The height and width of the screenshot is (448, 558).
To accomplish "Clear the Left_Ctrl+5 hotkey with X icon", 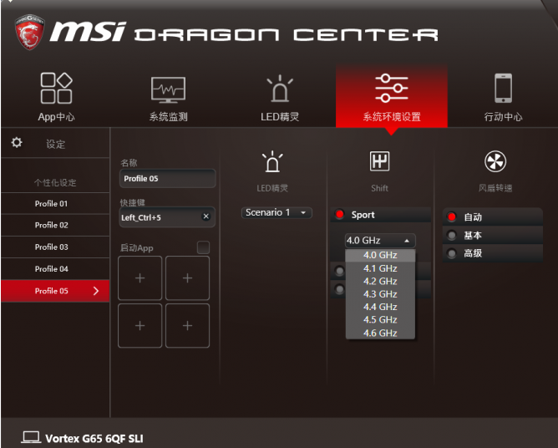I will (205, 216).
